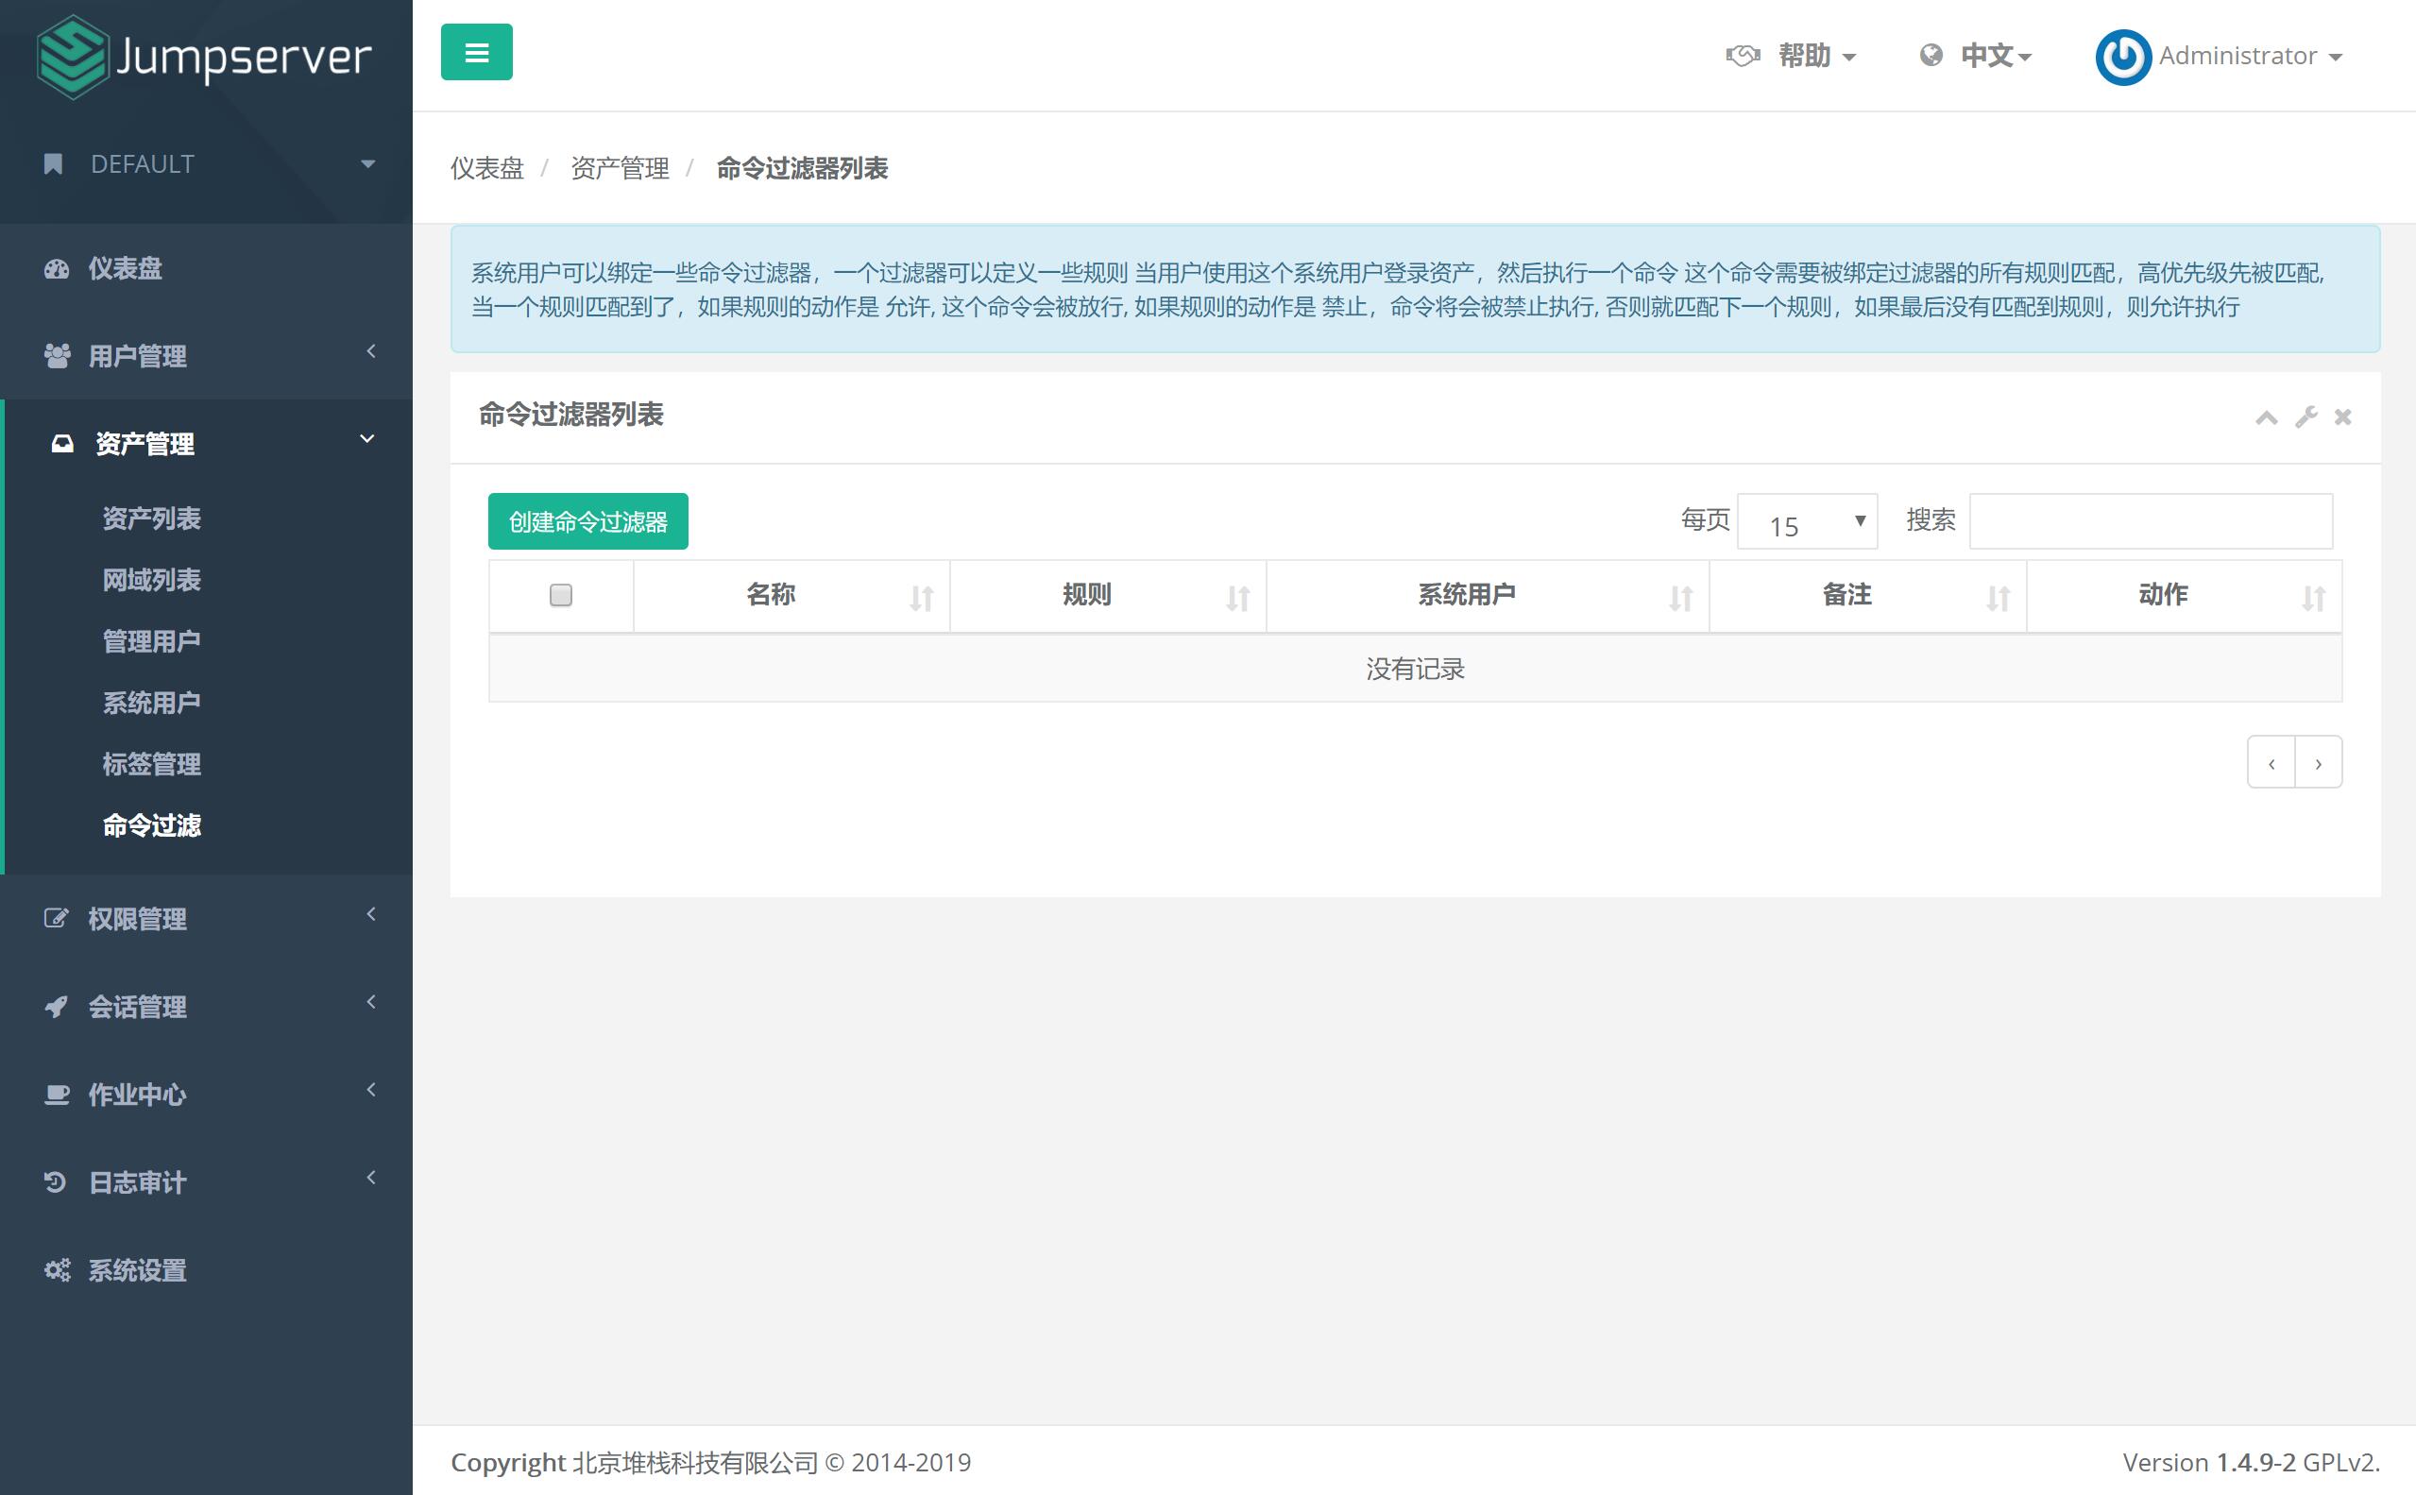The width and height of the screenshot is (2416, 1495).
Task: Click the 创建命令过滤器 button
Action: [587, 521]
